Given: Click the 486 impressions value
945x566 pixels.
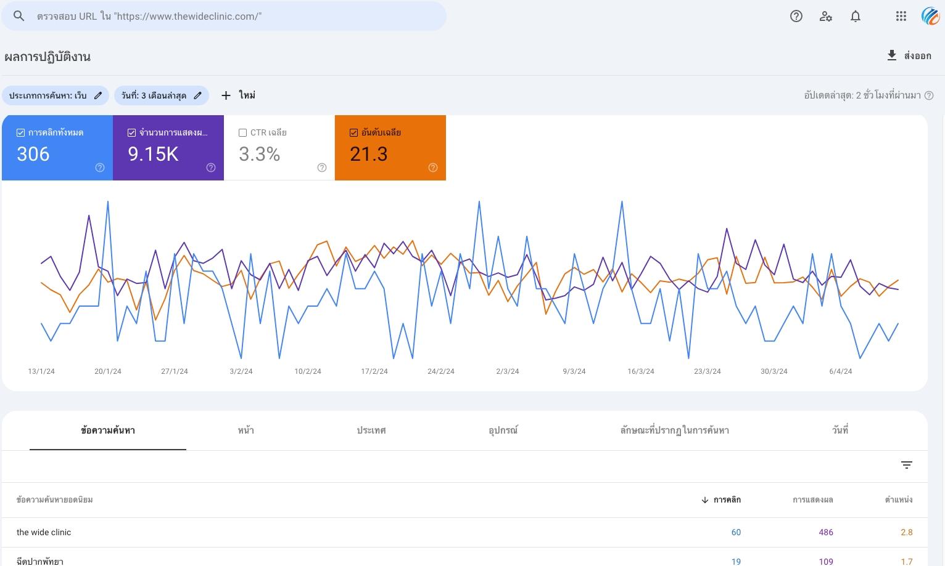Looking at the screenshot, I should coord(826,532).
